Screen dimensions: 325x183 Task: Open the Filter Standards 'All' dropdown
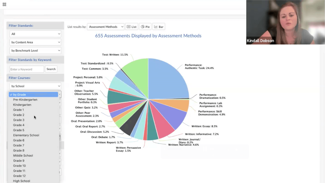pos(35,34)
